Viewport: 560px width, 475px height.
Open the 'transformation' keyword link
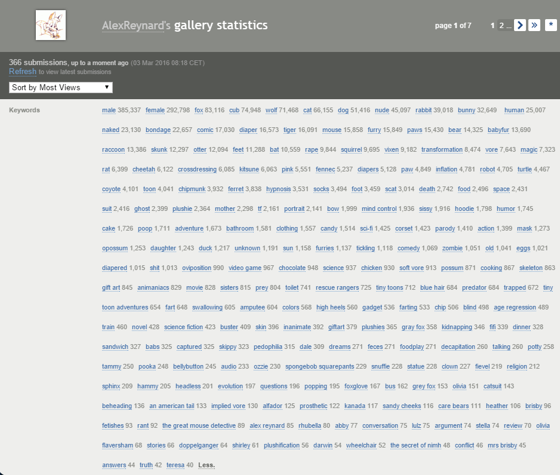pyautogui.click(x=442, y=149)
